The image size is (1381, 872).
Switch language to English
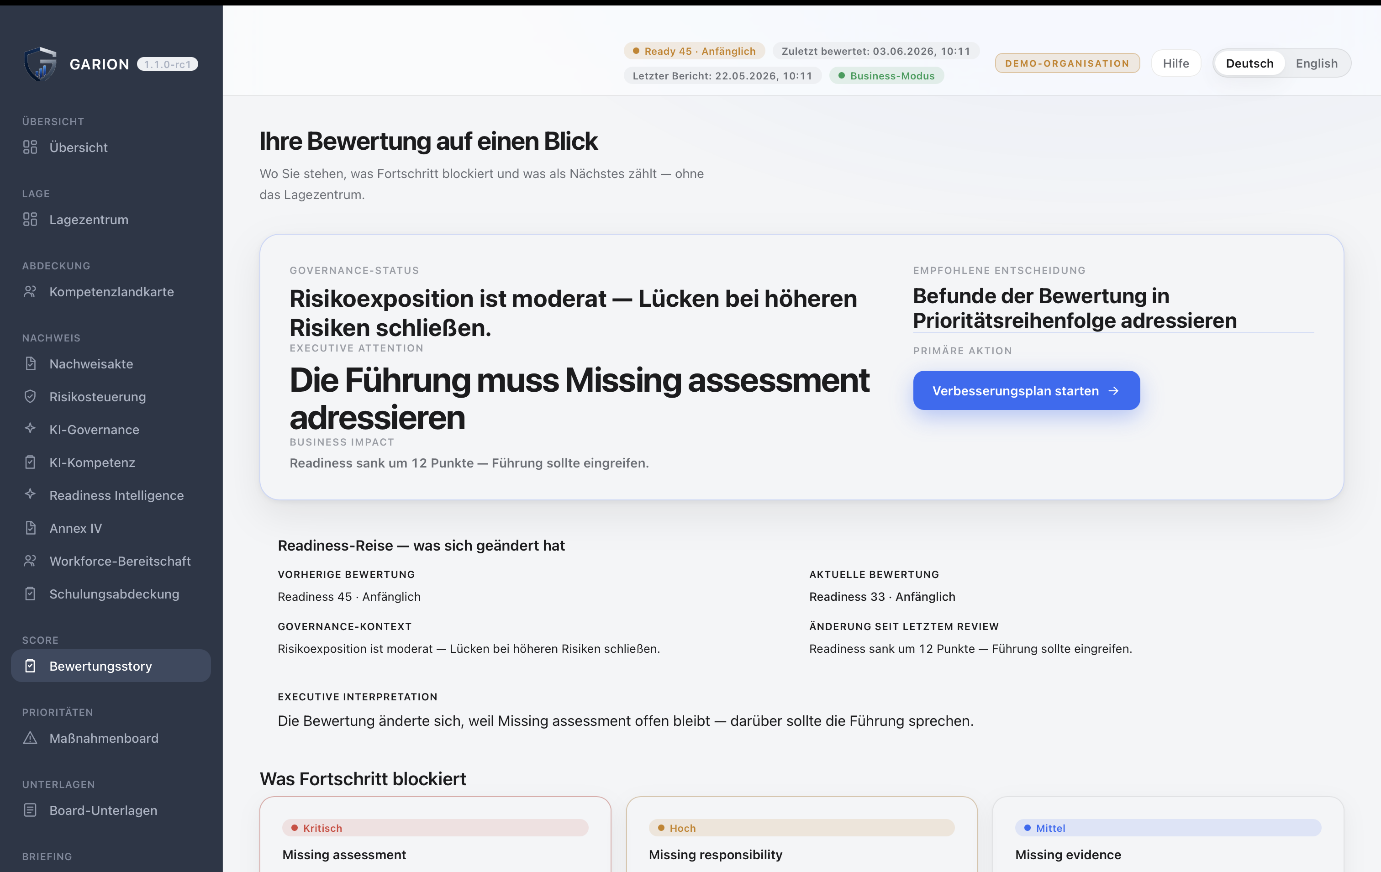(1316, 63)
